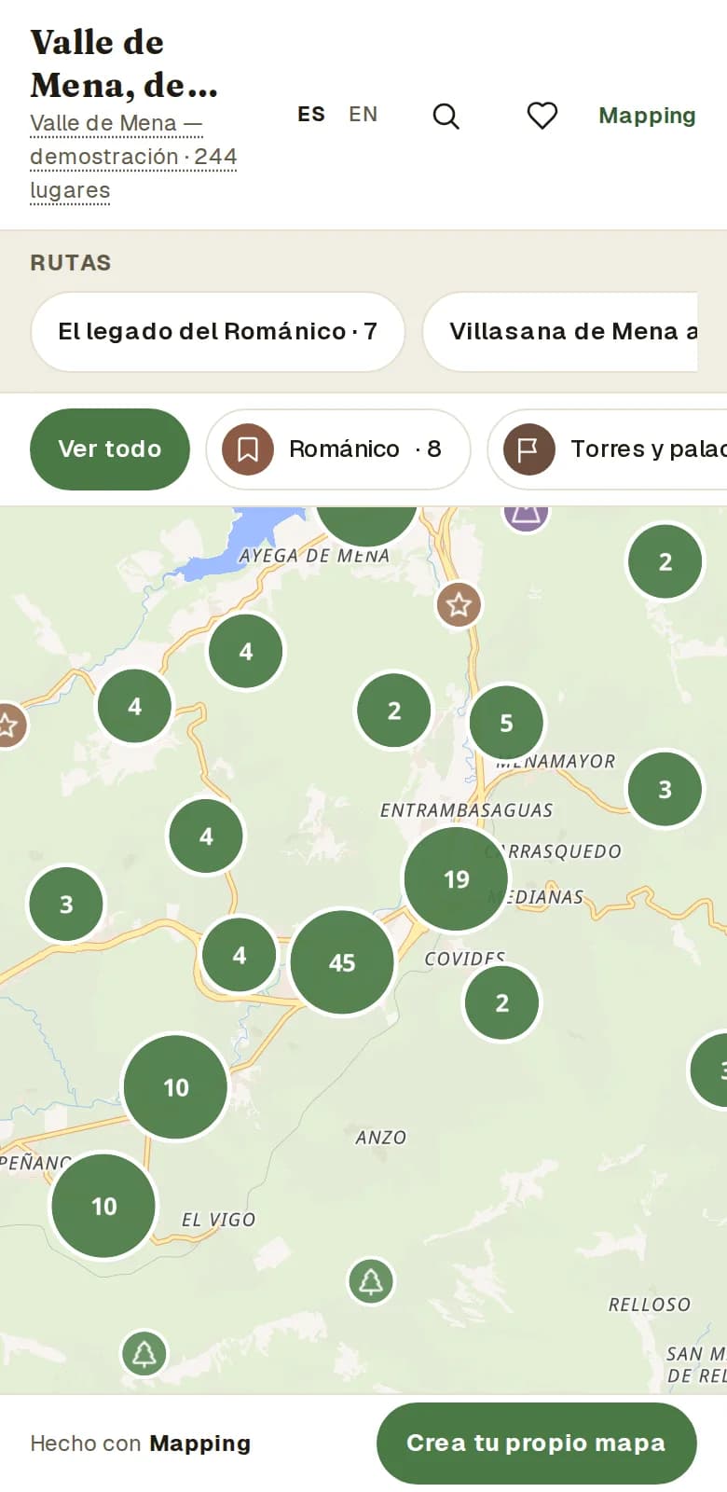
Task: Select the Ver todo filter
Action: coord(110,449)
